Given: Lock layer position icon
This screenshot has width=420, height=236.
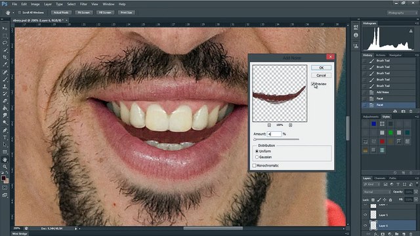Looking at the screenshot, I should click(385, 200).
